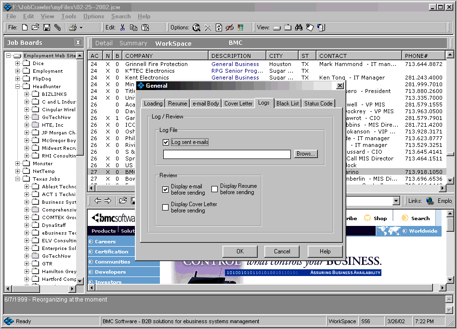Click the New file icon in toolbar
457x329 pixels.
pos(25,28)
